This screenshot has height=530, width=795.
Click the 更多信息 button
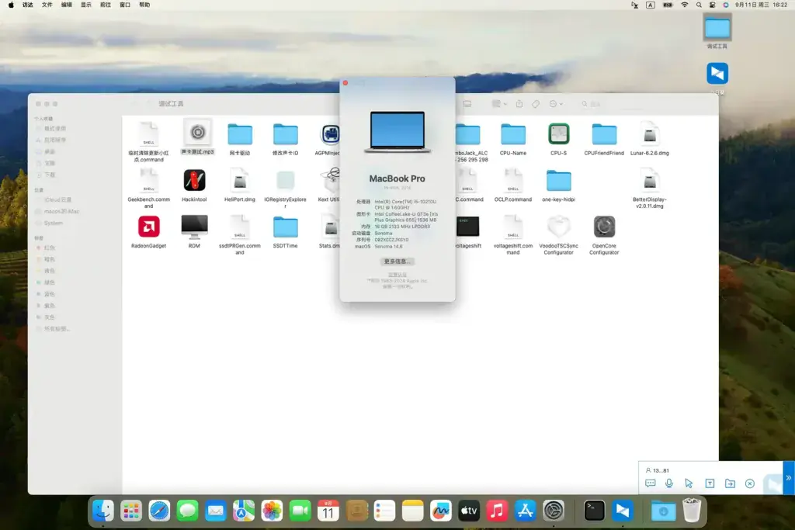click(397, 262)
